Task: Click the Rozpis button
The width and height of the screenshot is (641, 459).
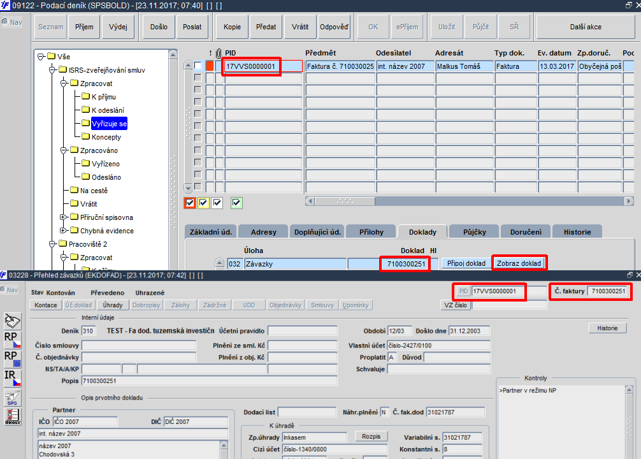Action: (x=371, y=437)
